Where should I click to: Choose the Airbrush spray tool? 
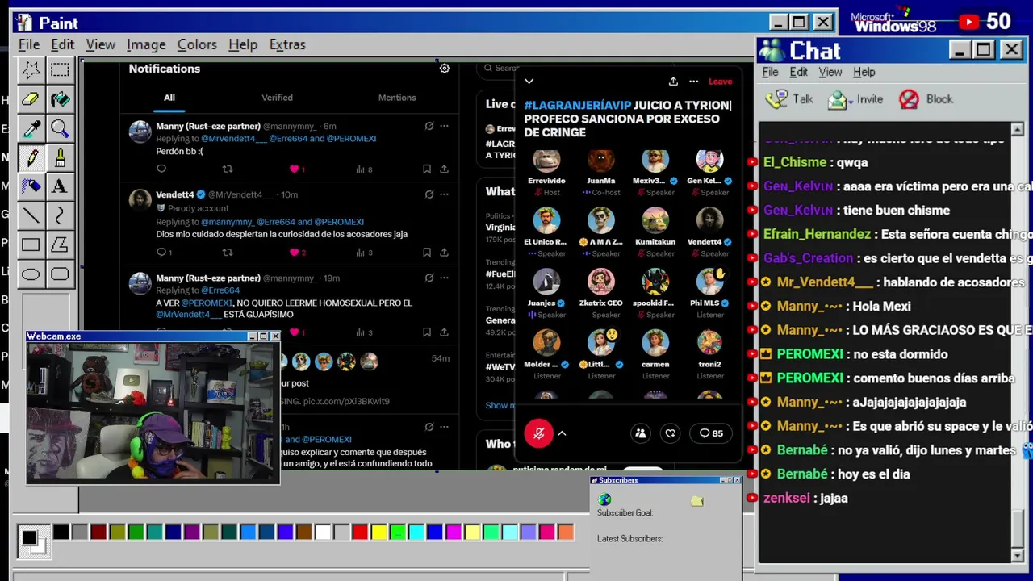(31, 186)
